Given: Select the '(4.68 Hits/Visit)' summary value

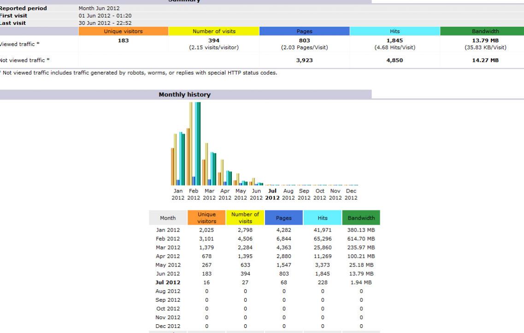Looking at the screenshot, I should [x=394, y=47].
